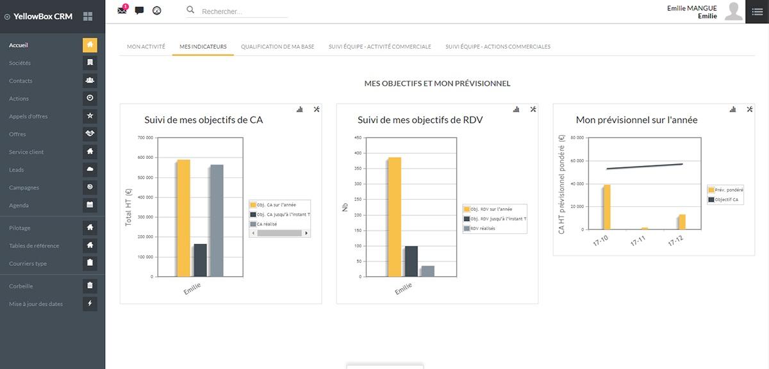This screenshot has height=369, width=769.
Task: Toggle 'CA réalisé' legend swatch
Action: [253, 224]
